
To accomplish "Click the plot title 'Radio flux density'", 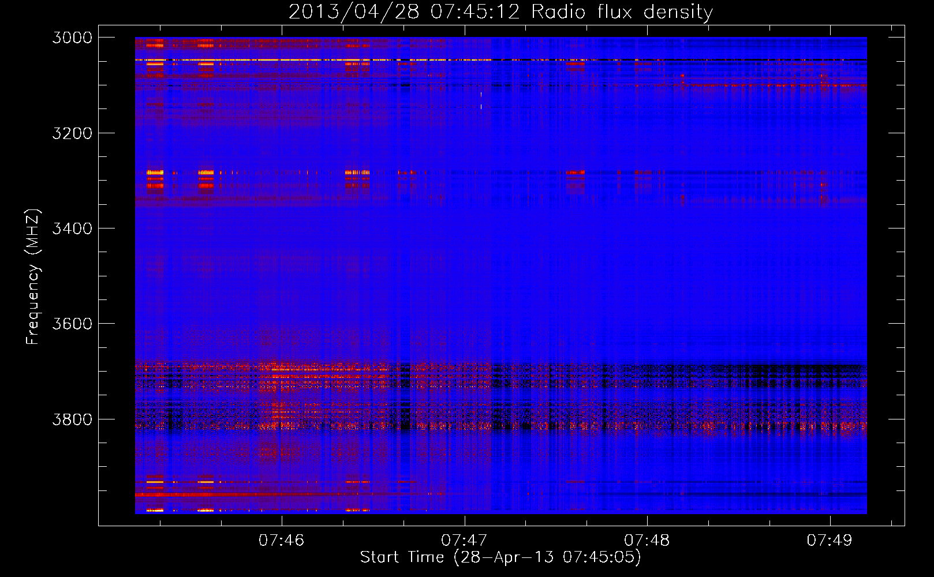I will tap(622, 12).
